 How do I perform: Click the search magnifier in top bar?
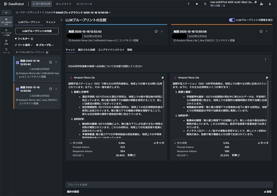tap(205, 4)
